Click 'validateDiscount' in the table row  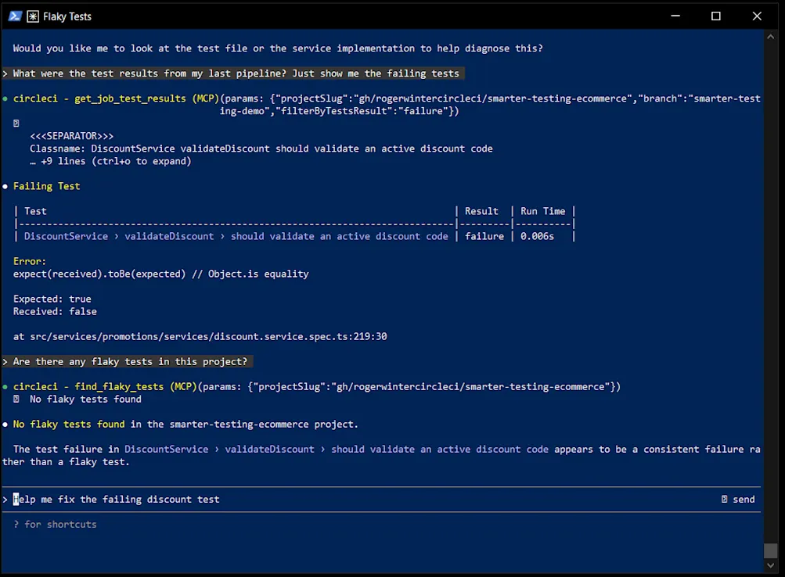coord(169,236)
